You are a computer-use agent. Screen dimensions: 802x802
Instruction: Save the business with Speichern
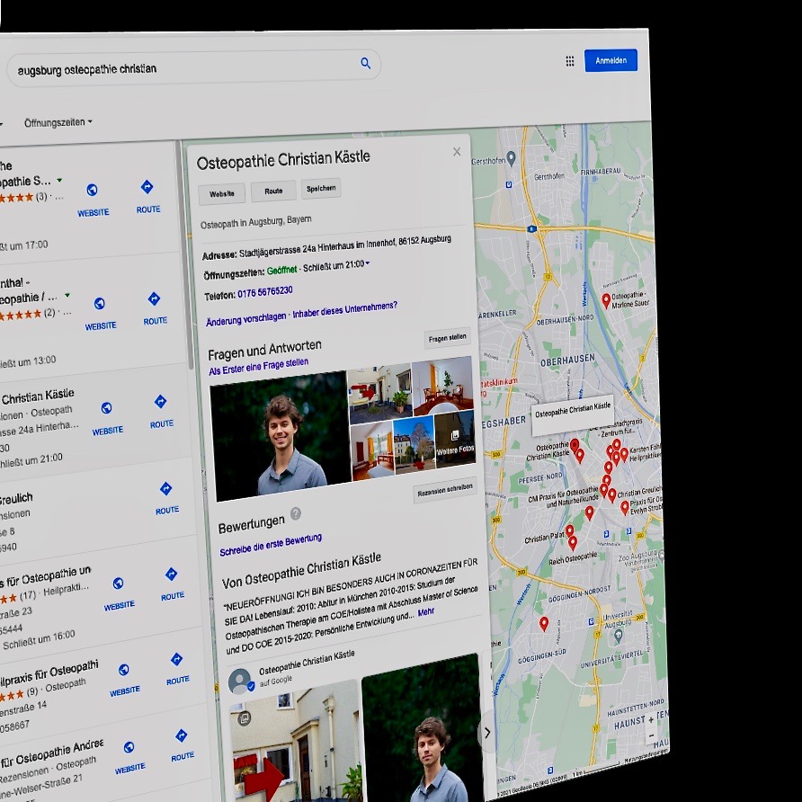pyautogui.click(x=321, y=188)
